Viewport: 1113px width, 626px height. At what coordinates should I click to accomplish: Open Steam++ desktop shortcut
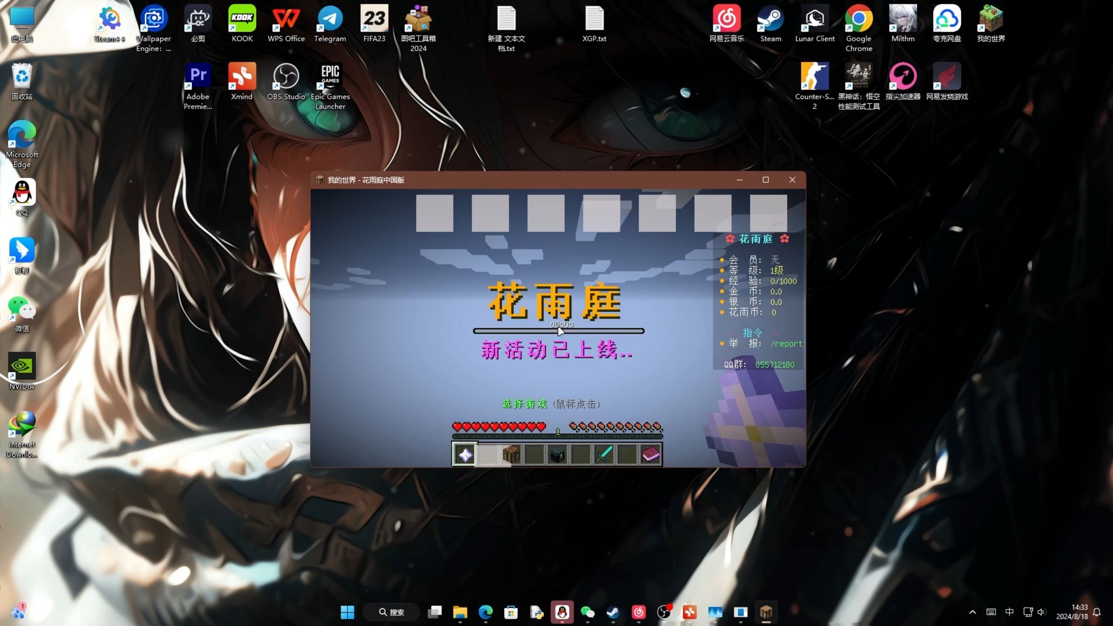click(x=110, y=24)
